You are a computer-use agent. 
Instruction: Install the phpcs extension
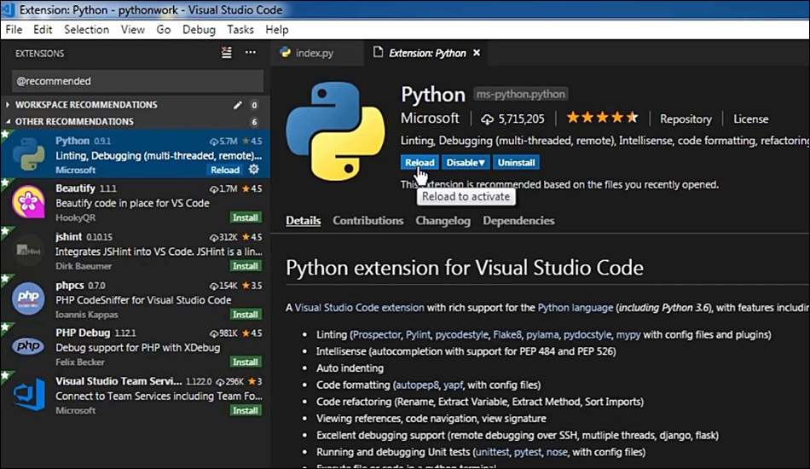tap(246, 314)
